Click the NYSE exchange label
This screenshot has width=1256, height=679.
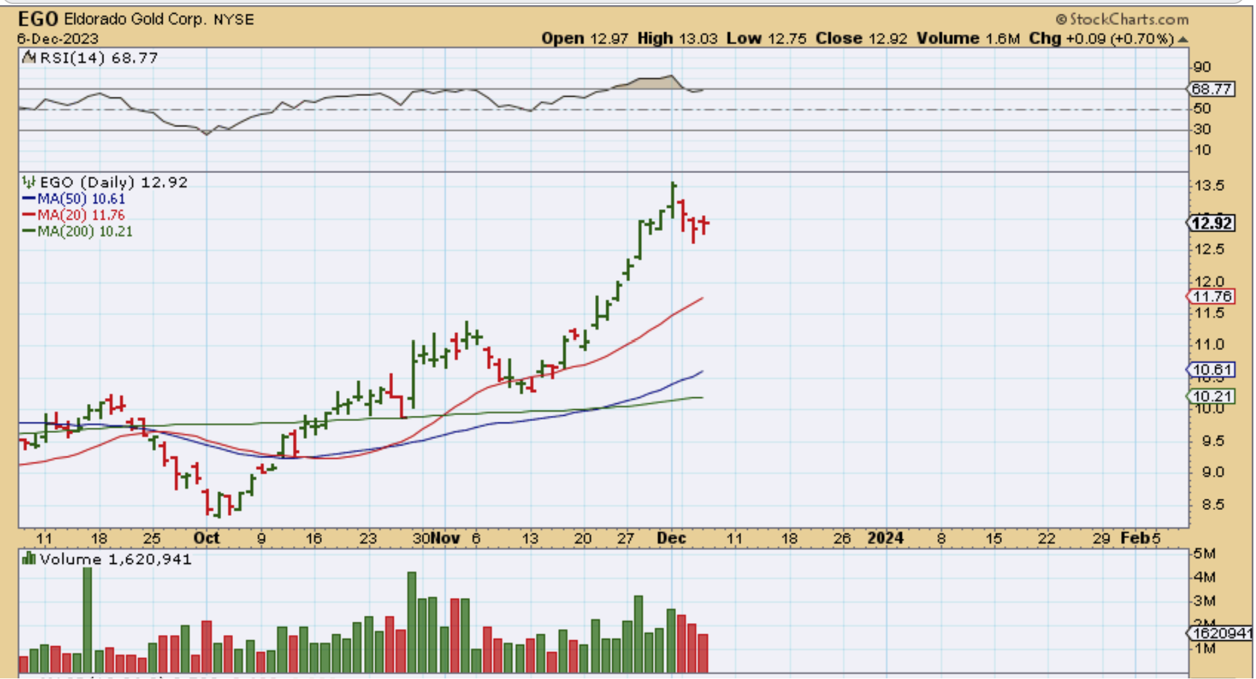(234, 20)
